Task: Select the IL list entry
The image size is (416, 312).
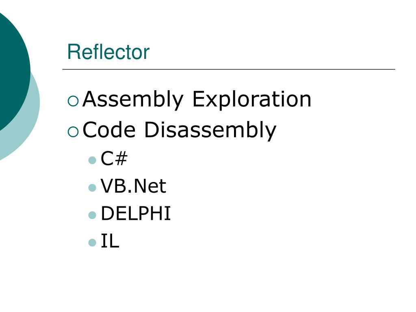Action: (110, 241)
